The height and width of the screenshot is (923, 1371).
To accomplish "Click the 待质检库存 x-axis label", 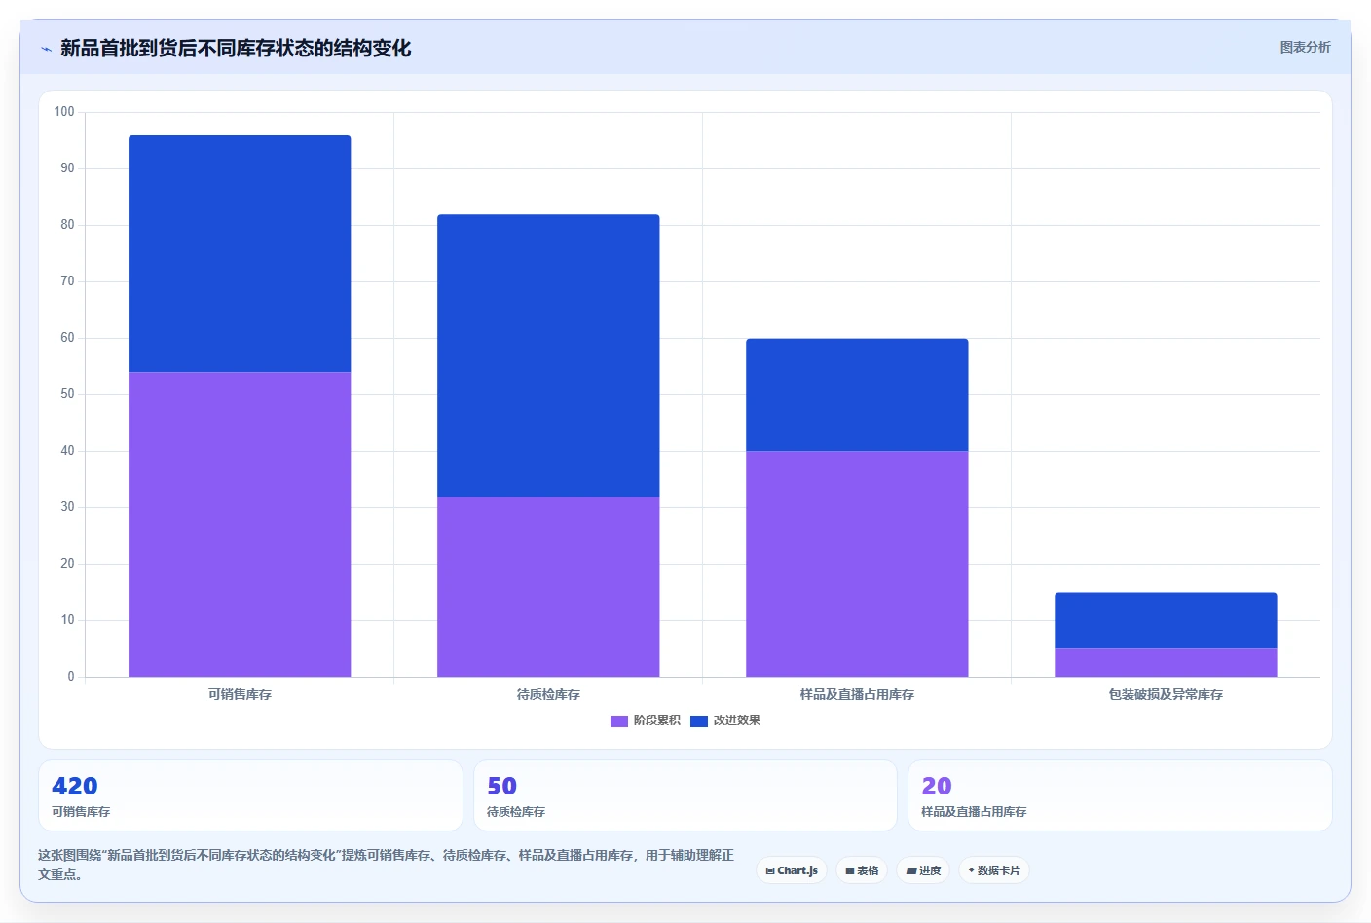I will coord(548,694).
